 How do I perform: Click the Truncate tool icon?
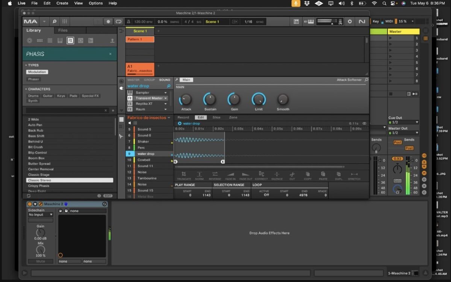coord(184,174)
